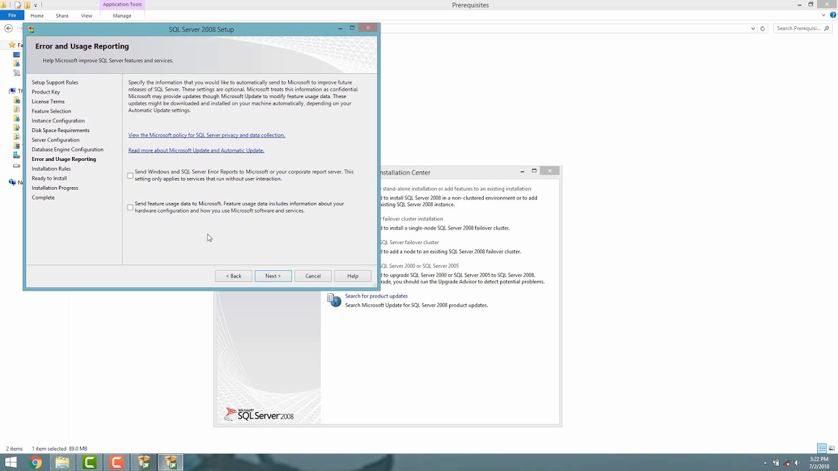Image resolution: width=838 pixels, height=471 pixels.
Task: Switch to details view in Explorer
Action: [822, 449]
